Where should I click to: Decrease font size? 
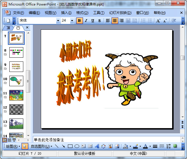[165, 21]
